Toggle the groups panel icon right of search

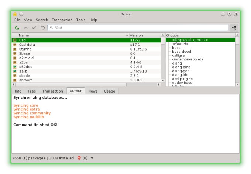(234, 28)
